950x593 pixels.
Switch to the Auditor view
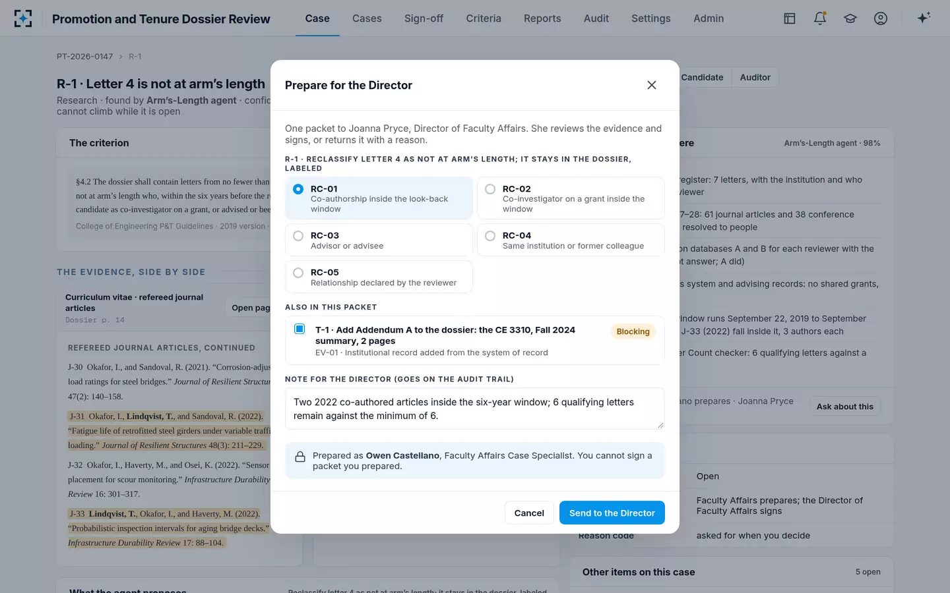click(x=755, y=77)
